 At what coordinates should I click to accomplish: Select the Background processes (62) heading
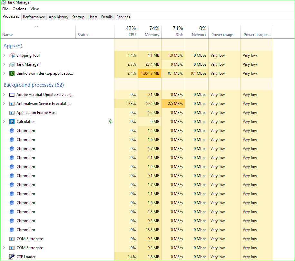coord(34,85)
